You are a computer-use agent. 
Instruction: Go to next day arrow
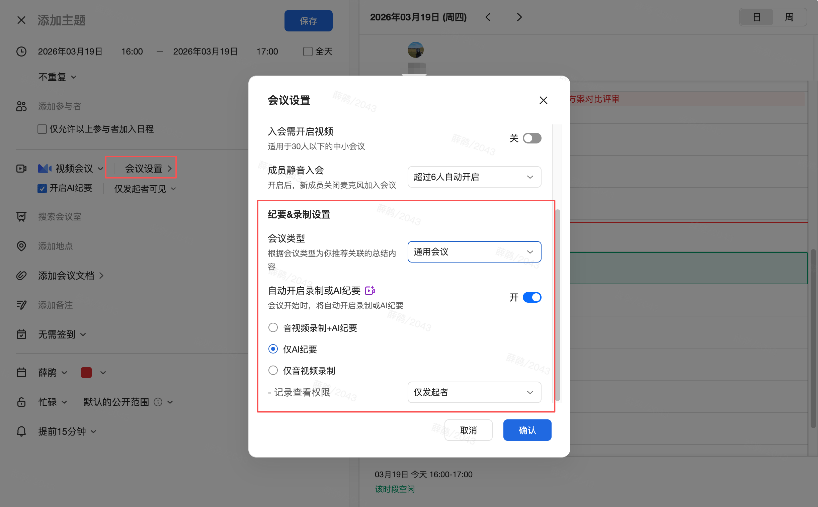pyautogui.click(x=519, y=17)
